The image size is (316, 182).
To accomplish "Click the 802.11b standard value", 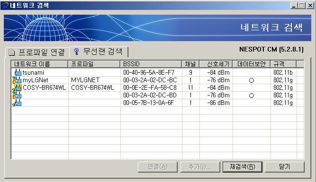I will click(x=283, y=72).
